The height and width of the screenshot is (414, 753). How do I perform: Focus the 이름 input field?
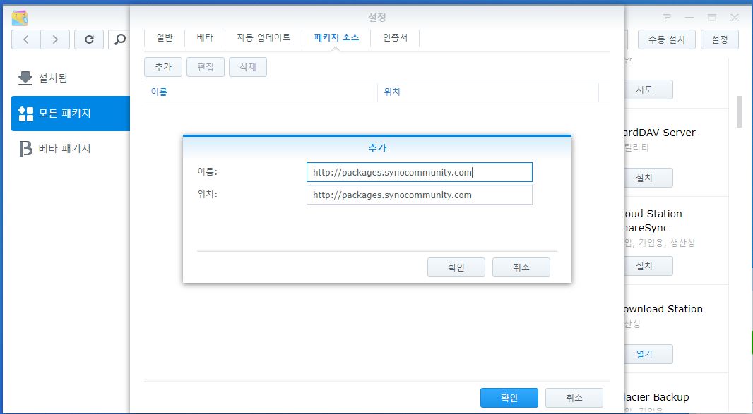[420, 172]
